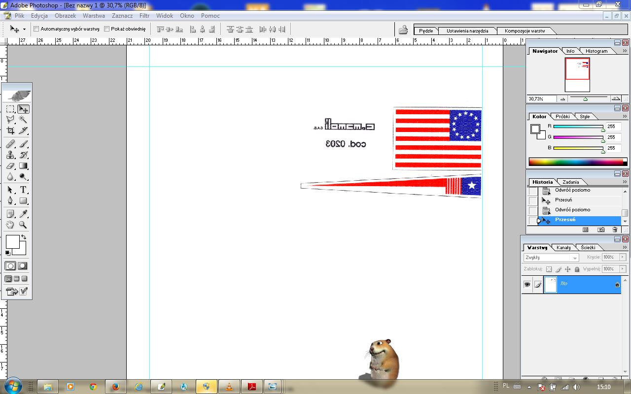Tick the Pokaż obwiednię checkbox
Screen dimensions: 631x394
click(106, 29)
